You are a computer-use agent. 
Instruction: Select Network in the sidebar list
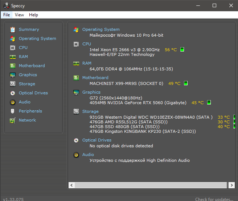[x=27, y=120]
